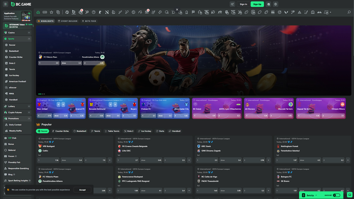
Task: Click the hamburger menu icon beside BC.GAME logo
Action: click(x=5, y=4)
